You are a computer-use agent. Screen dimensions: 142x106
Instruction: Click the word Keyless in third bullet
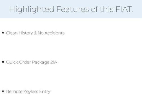tap(31, 92)
